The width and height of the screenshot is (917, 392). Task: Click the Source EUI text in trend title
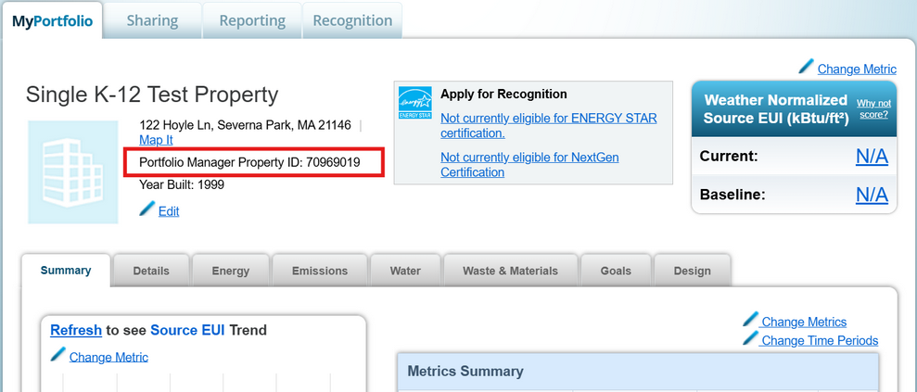pos(187,330)
